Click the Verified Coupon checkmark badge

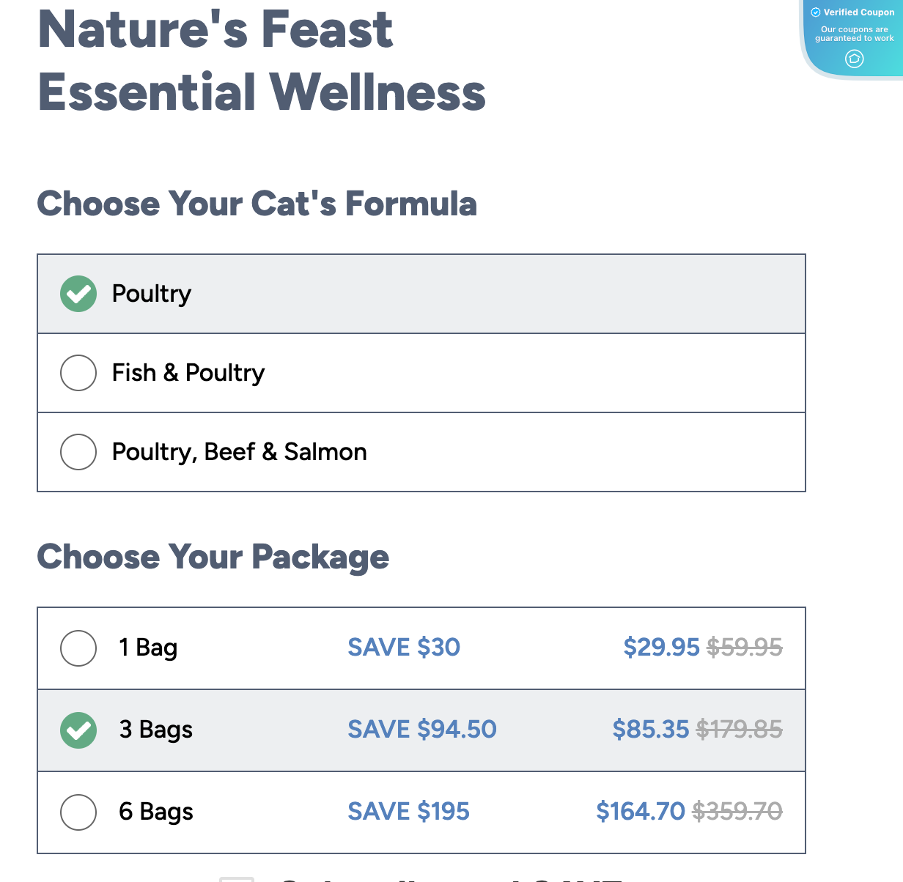pos(815,12)
